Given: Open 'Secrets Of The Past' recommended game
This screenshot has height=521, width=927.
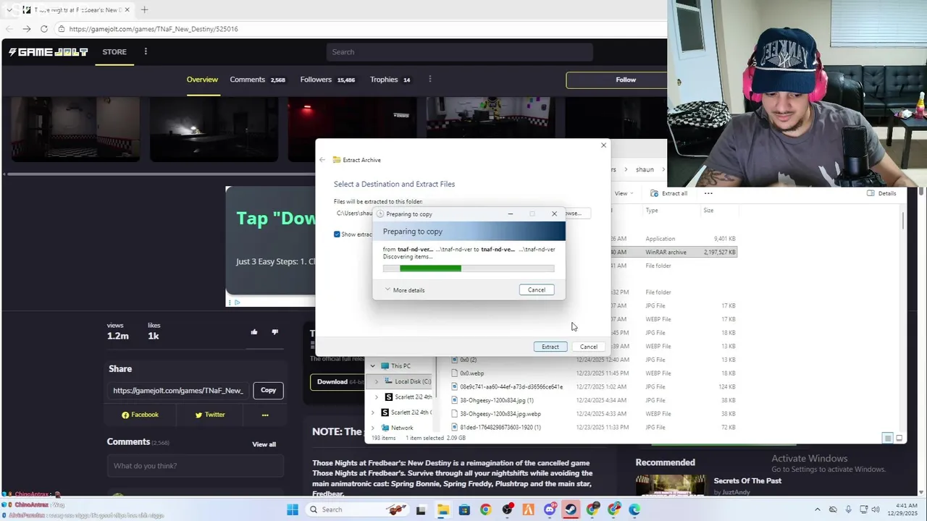Looking at the screenshot, I should (747, 480).
